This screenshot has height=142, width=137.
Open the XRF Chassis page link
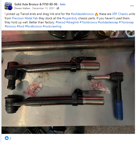pyautogui.click(x=120, y=14)
